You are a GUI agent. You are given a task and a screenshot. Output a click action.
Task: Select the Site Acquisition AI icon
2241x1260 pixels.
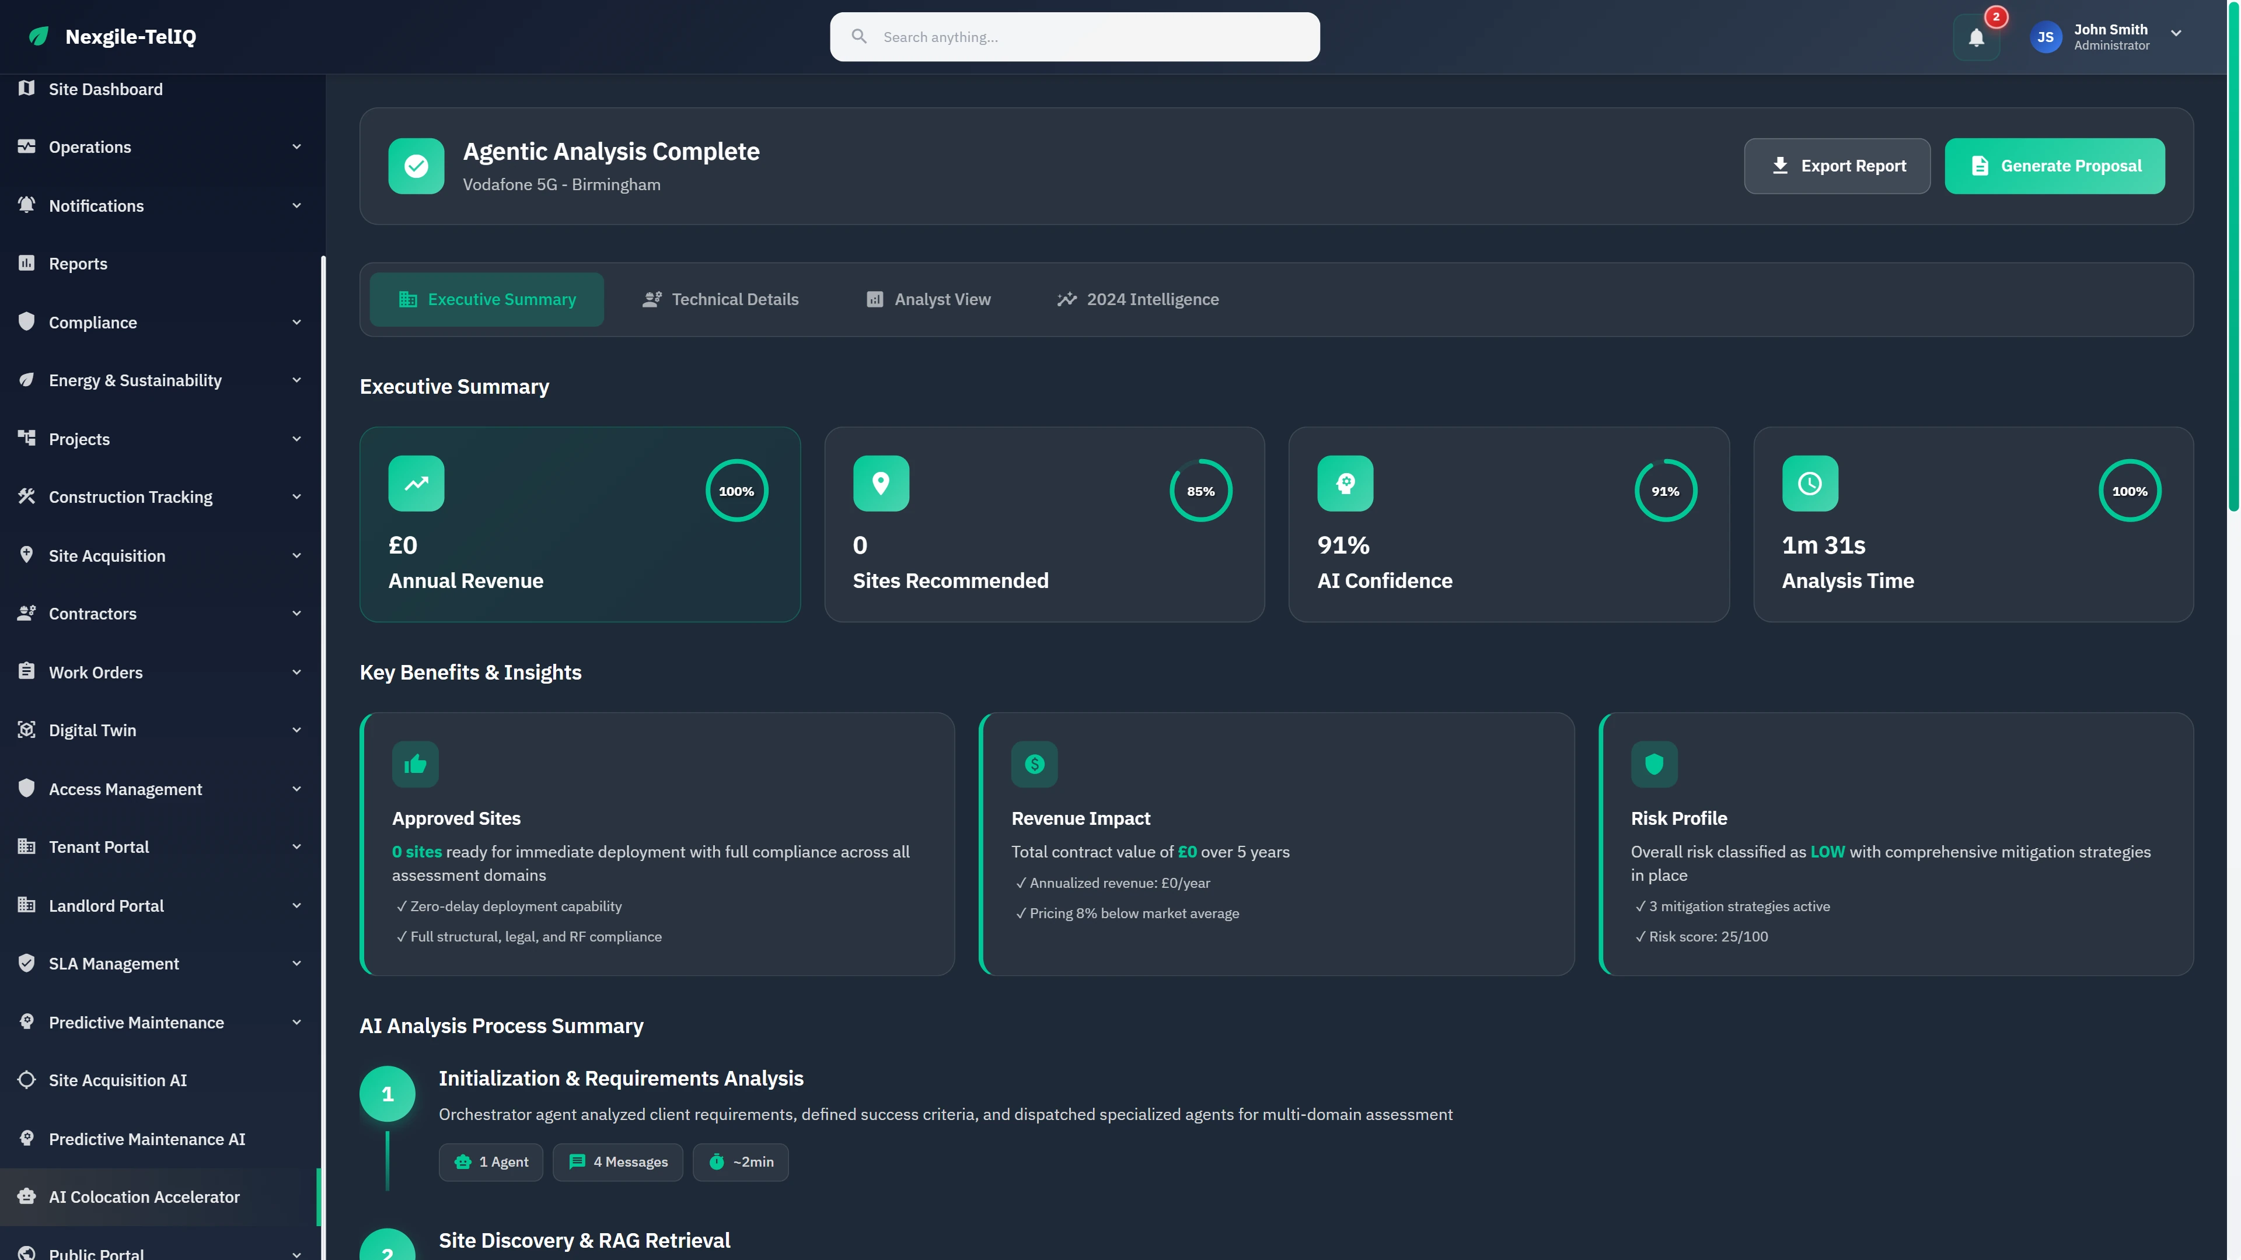(x=25, y=1080)
